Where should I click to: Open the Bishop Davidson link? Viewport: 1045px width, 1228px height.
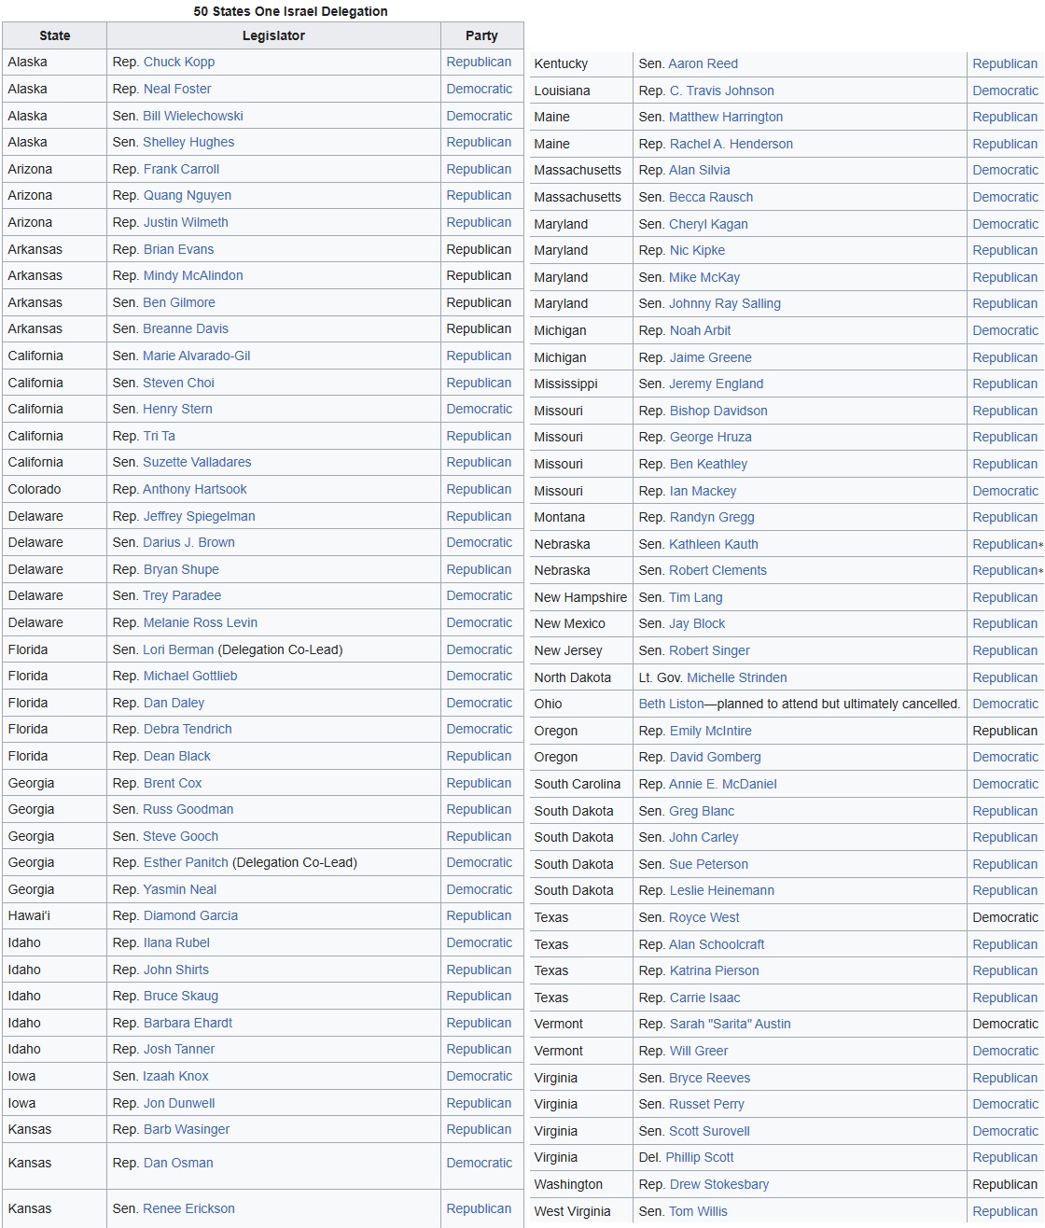[718, 411]
